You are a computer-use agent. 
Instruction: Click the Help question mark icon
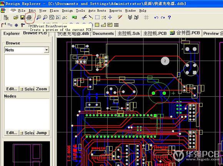(x=169, y=18)
